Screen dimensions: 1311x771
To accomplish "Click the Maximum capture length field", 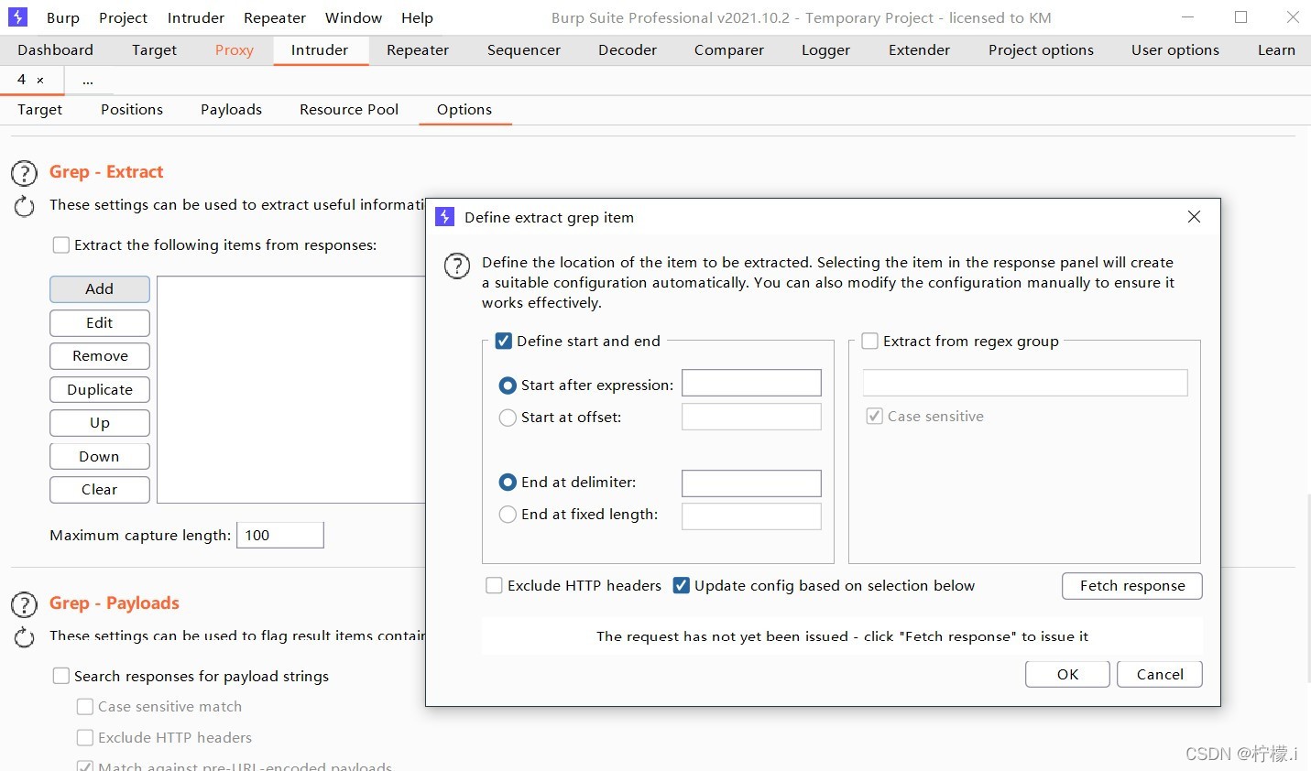I will tap(280, 536).
